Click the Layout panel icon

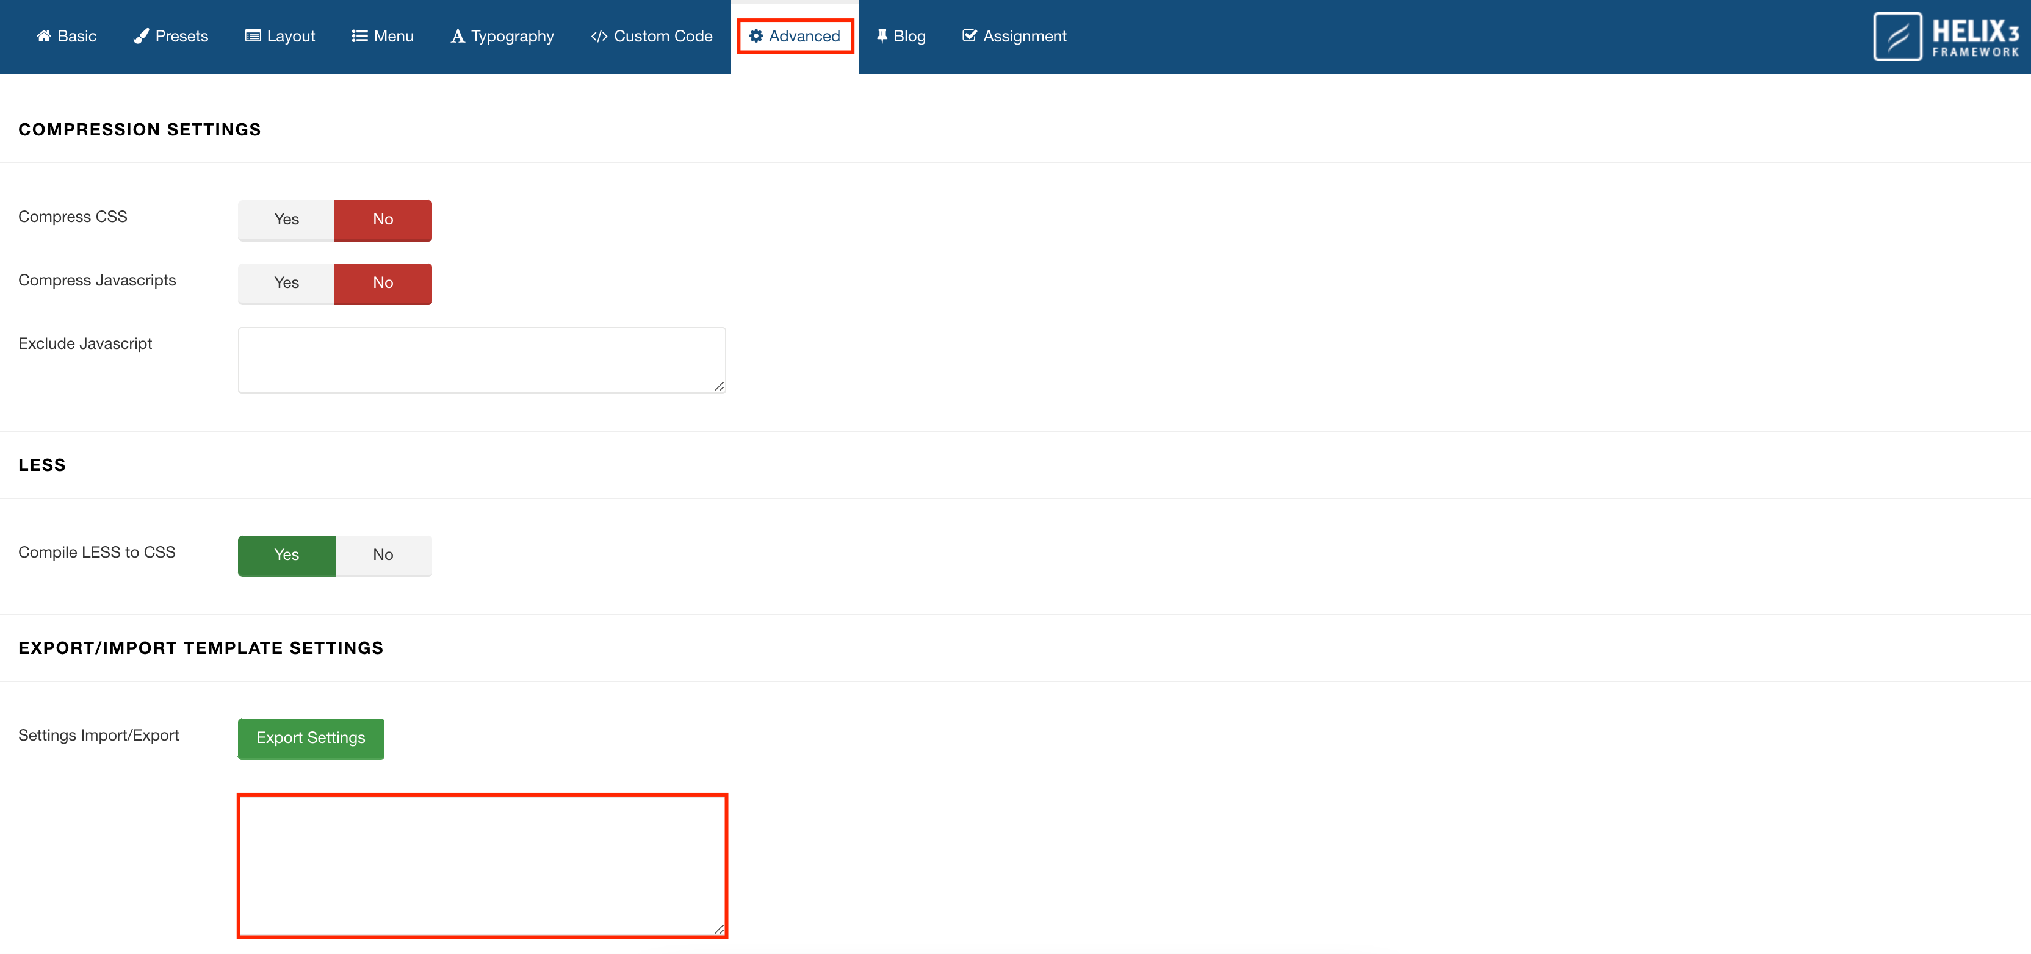[x=252, y=36]
